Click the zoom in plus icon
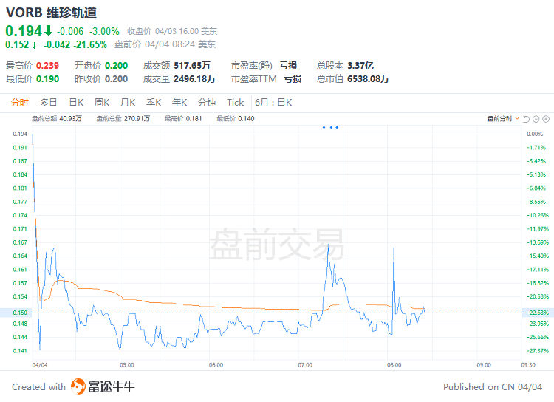 (546, 118)
